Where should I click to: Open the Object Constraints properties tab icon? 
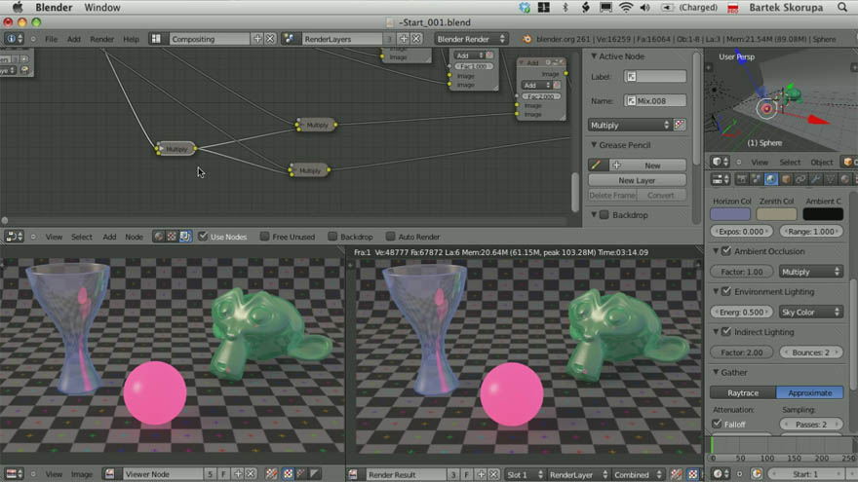[800, 179]
